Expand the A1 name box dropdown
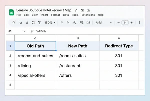The image size is (150, 101). tap(24, 31)
